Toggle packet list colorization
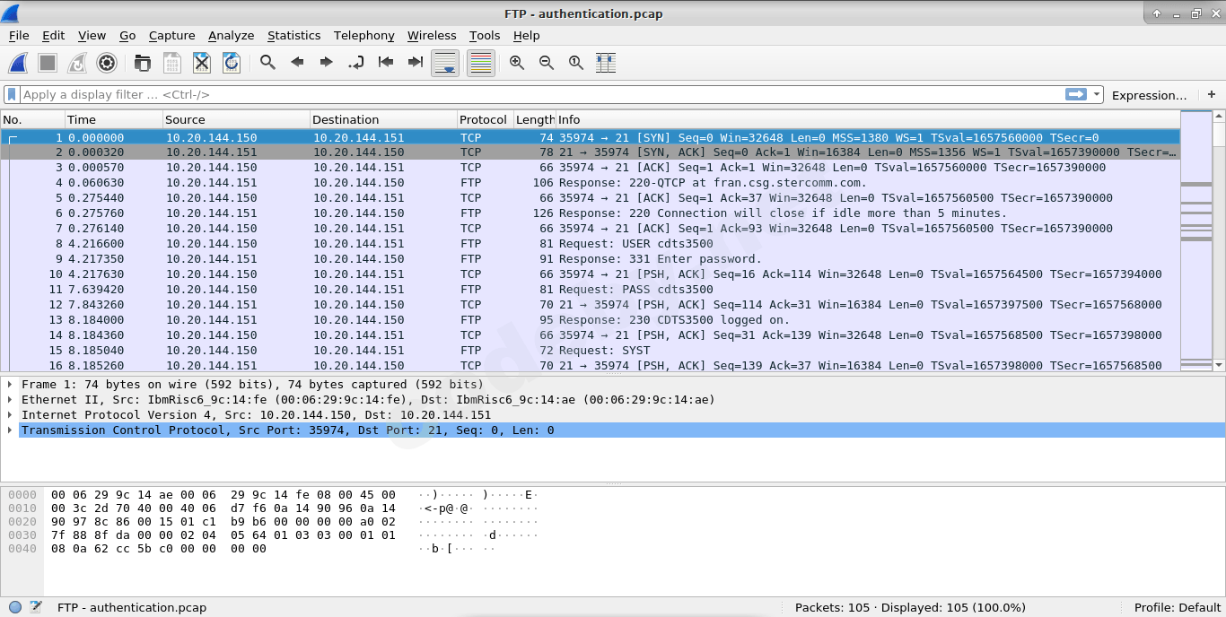 pyautogui.click(x=480, y=63)
